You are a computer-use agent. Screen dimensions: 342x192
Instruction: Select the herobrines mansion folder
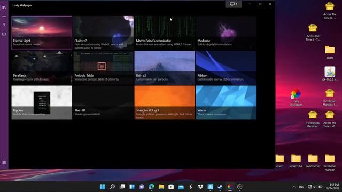pos(330,162)
